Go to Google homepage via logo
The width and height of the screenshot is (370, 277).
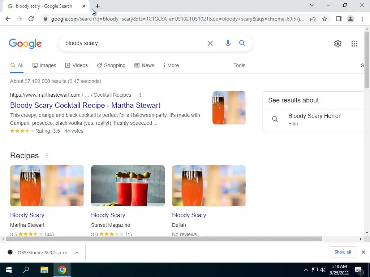pos(25,44)
